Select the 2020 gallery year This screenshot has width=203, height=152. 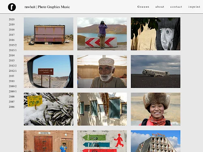click(12, 19)
